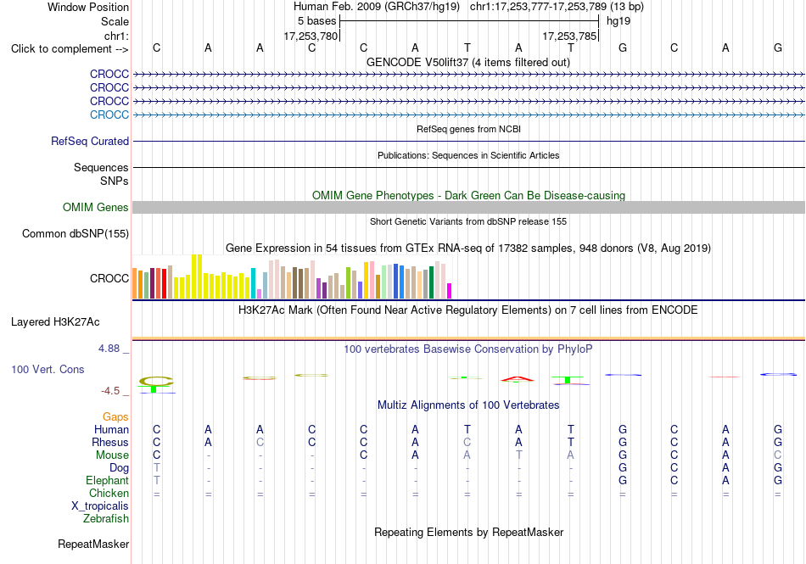Click Repeating Elements by RepeatMasker title
The width and height of the screenshot is (806, 564).
pos(468,533)
